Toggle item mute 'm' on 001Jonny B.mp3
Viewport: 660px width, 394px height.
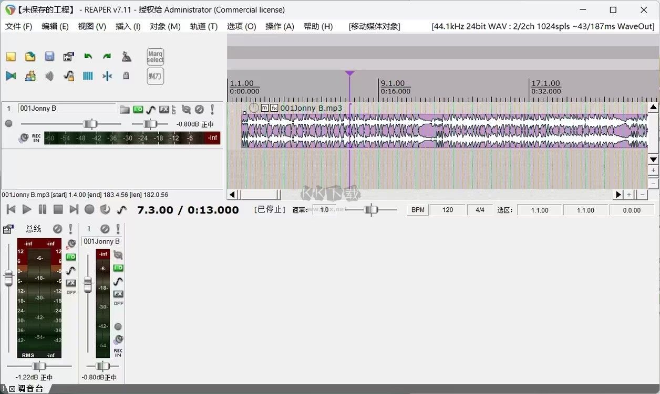click(264, 108)
